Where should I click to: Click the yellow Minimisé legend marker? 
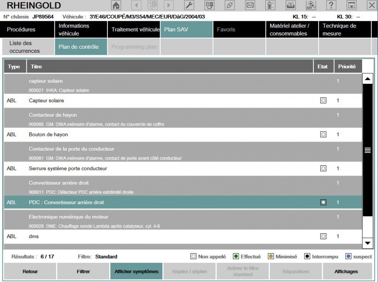[x=271, y=256]
